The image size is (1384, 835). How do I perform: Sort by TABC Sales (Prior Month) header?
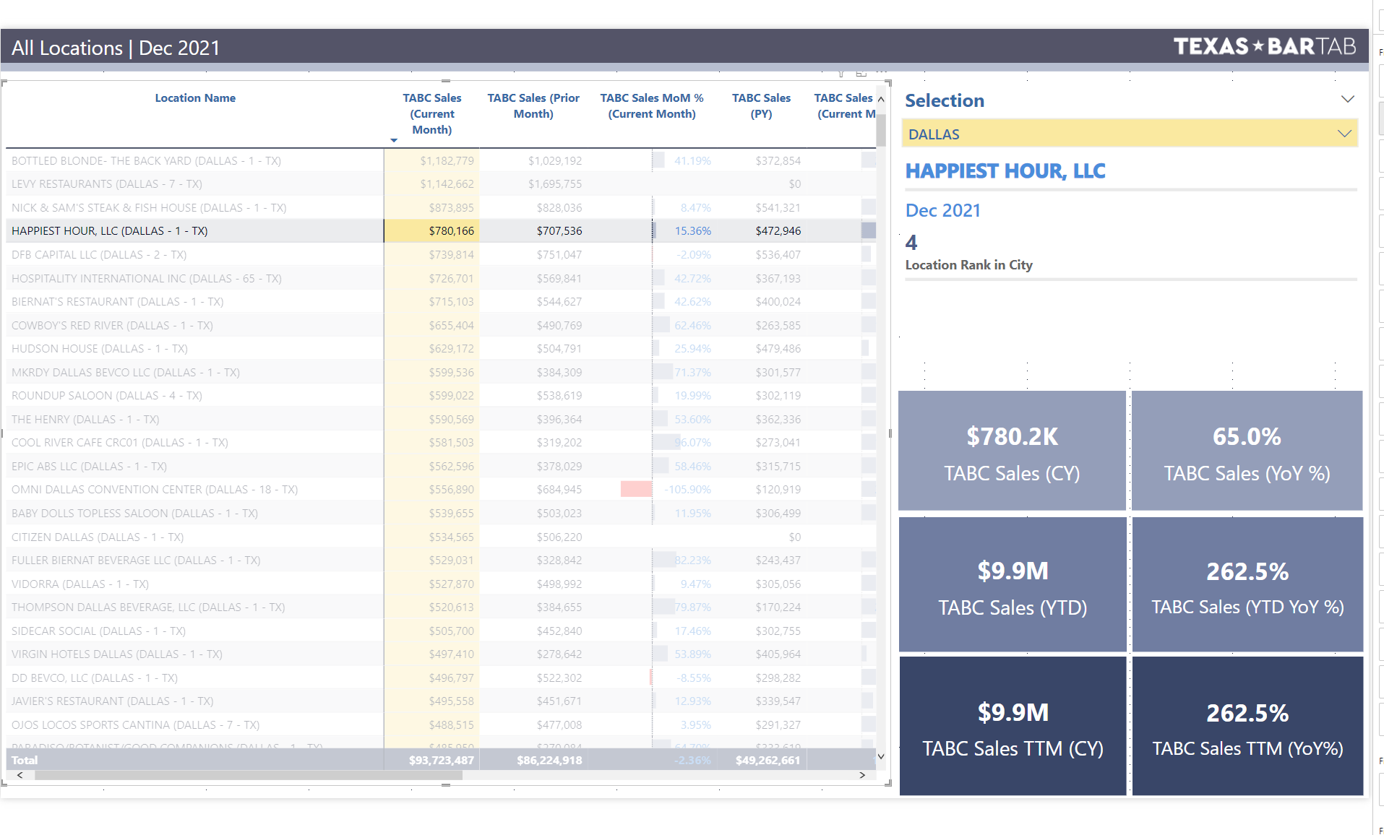tap(533, 105)
